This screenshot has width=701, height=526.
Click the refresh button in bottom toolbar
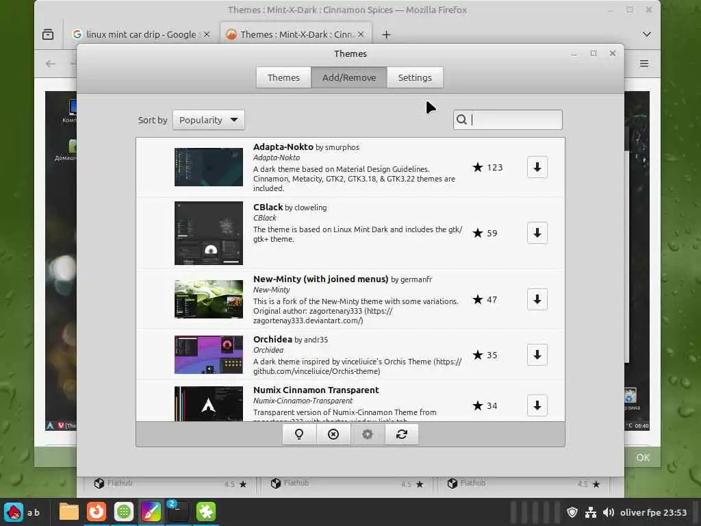click(401, 434)
